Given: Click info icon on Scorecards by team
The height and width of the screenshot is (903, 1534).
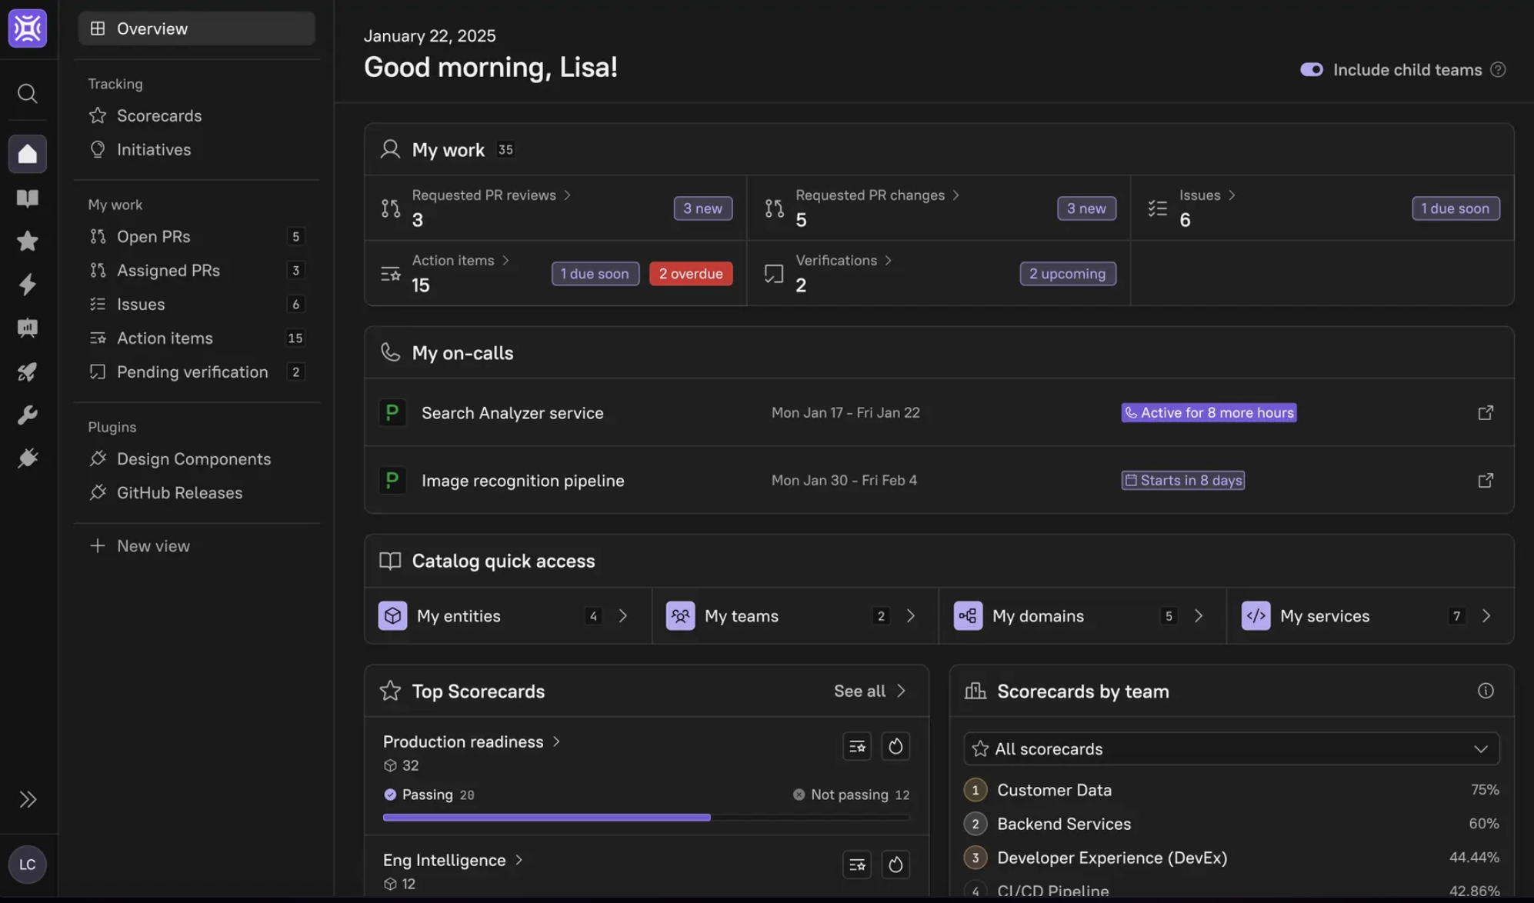Looking at the screenshot, I should pos(1486,691).
